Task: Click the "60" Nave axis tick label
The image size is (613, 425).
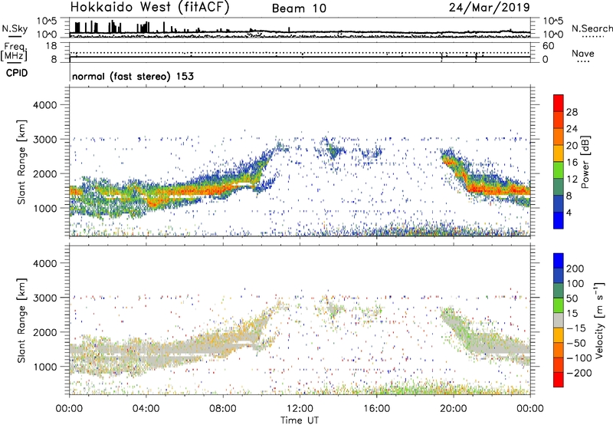Action: (x=548, y=46)
